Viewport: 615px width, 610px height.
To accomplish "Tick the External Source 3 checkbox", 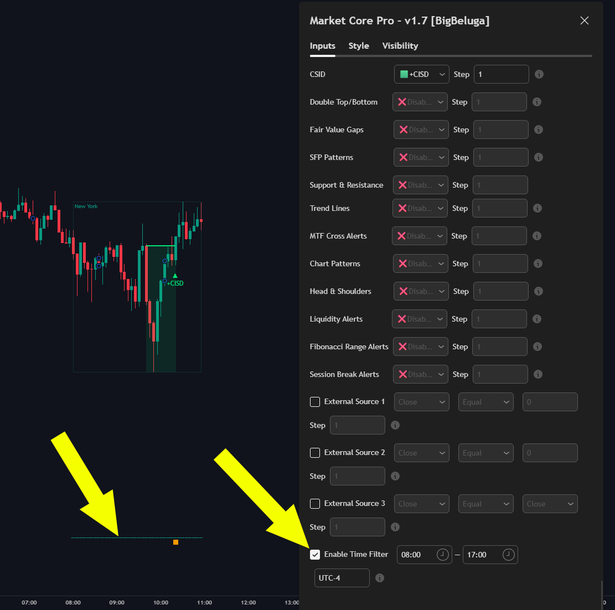I will click(x=315, y=504).
